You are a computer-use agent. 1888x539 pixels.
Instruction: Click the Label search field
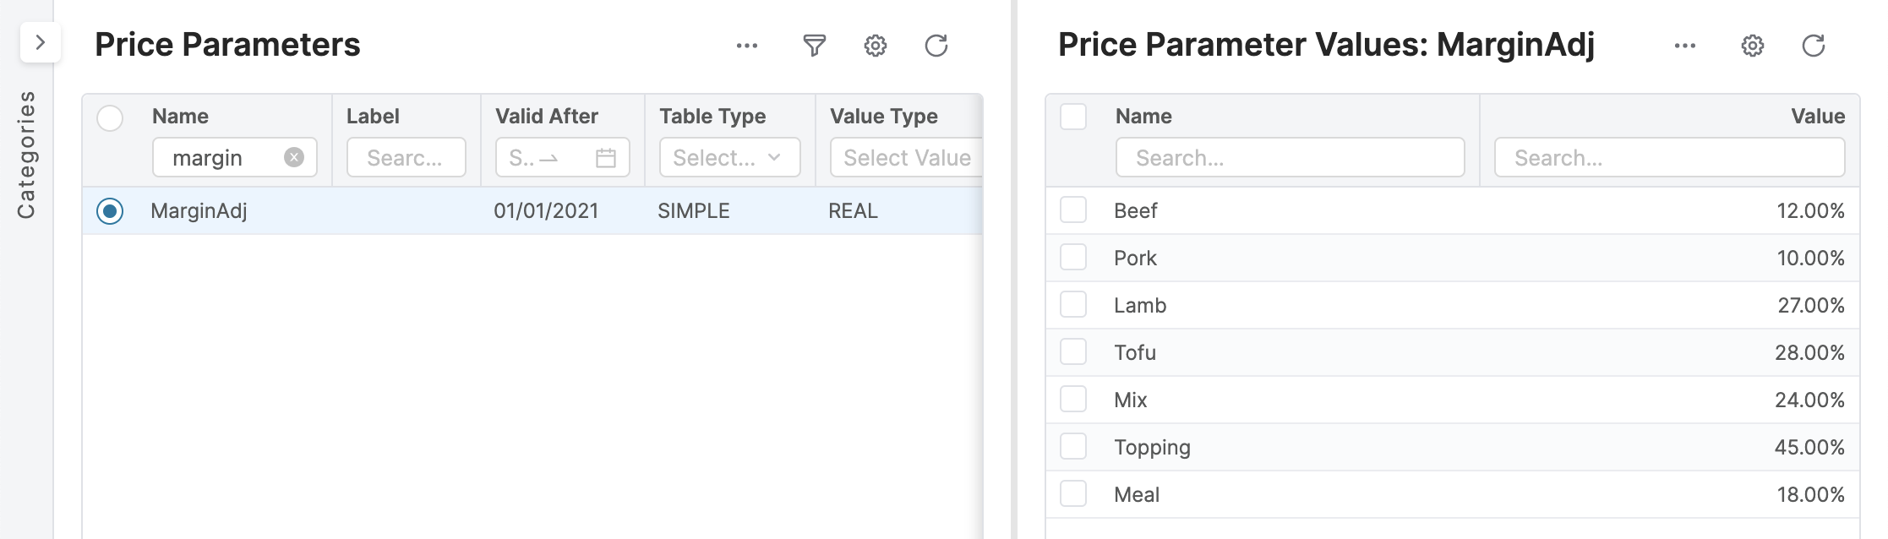point(406,158)
